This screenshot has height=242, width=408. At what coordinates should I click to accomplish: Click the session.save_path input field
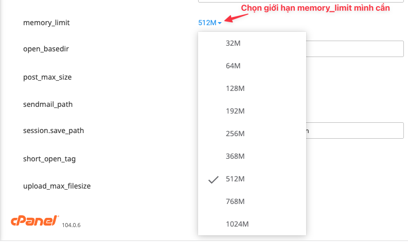pyautogui.click(x=355, y=131)
